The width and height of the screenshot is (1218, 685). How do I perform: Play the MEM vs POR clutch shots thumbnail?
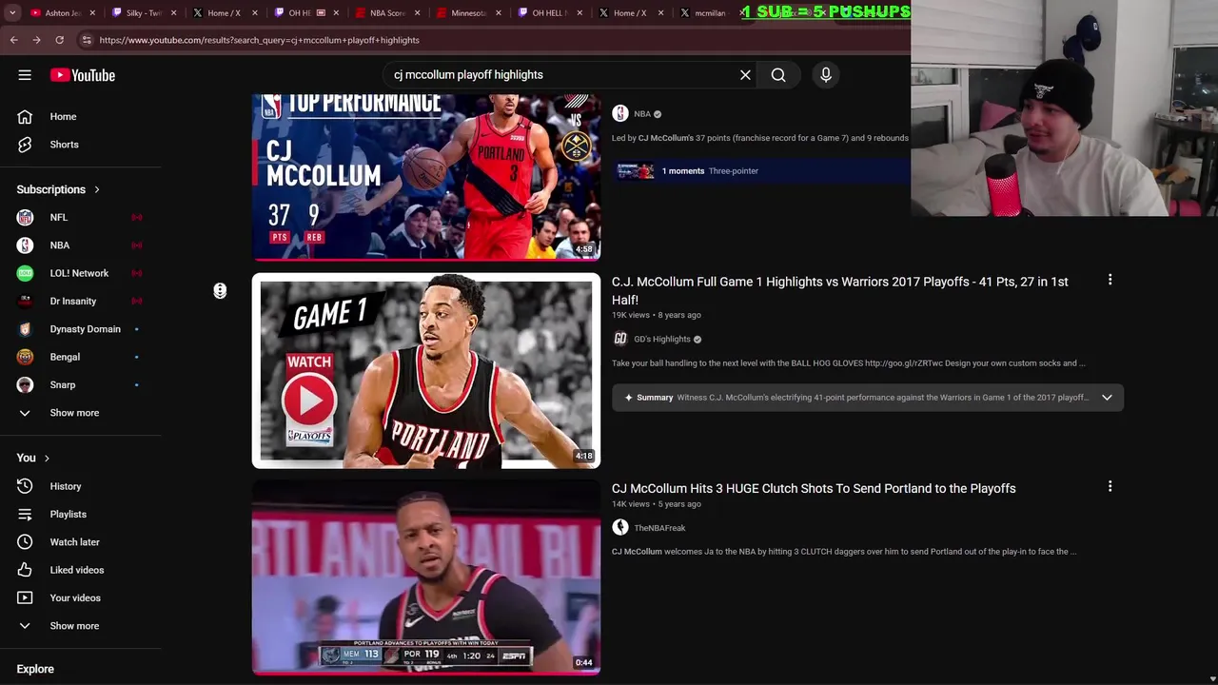(x=426, y=577)
